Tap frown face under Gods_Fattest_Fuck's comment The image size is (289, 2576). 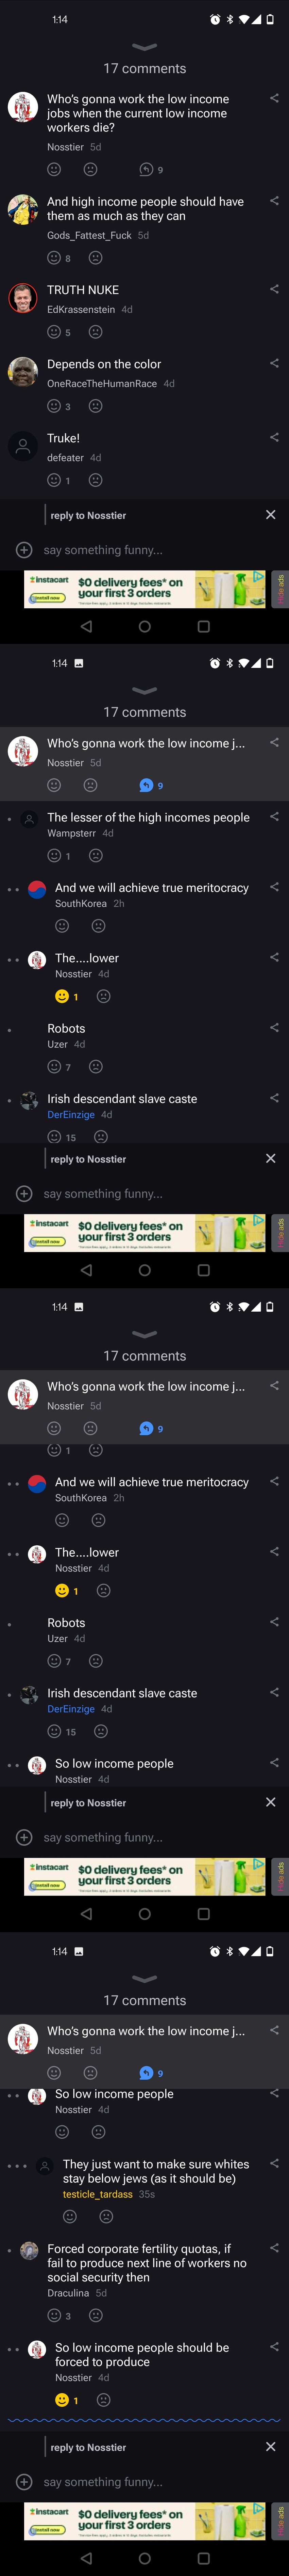(96, 258)
